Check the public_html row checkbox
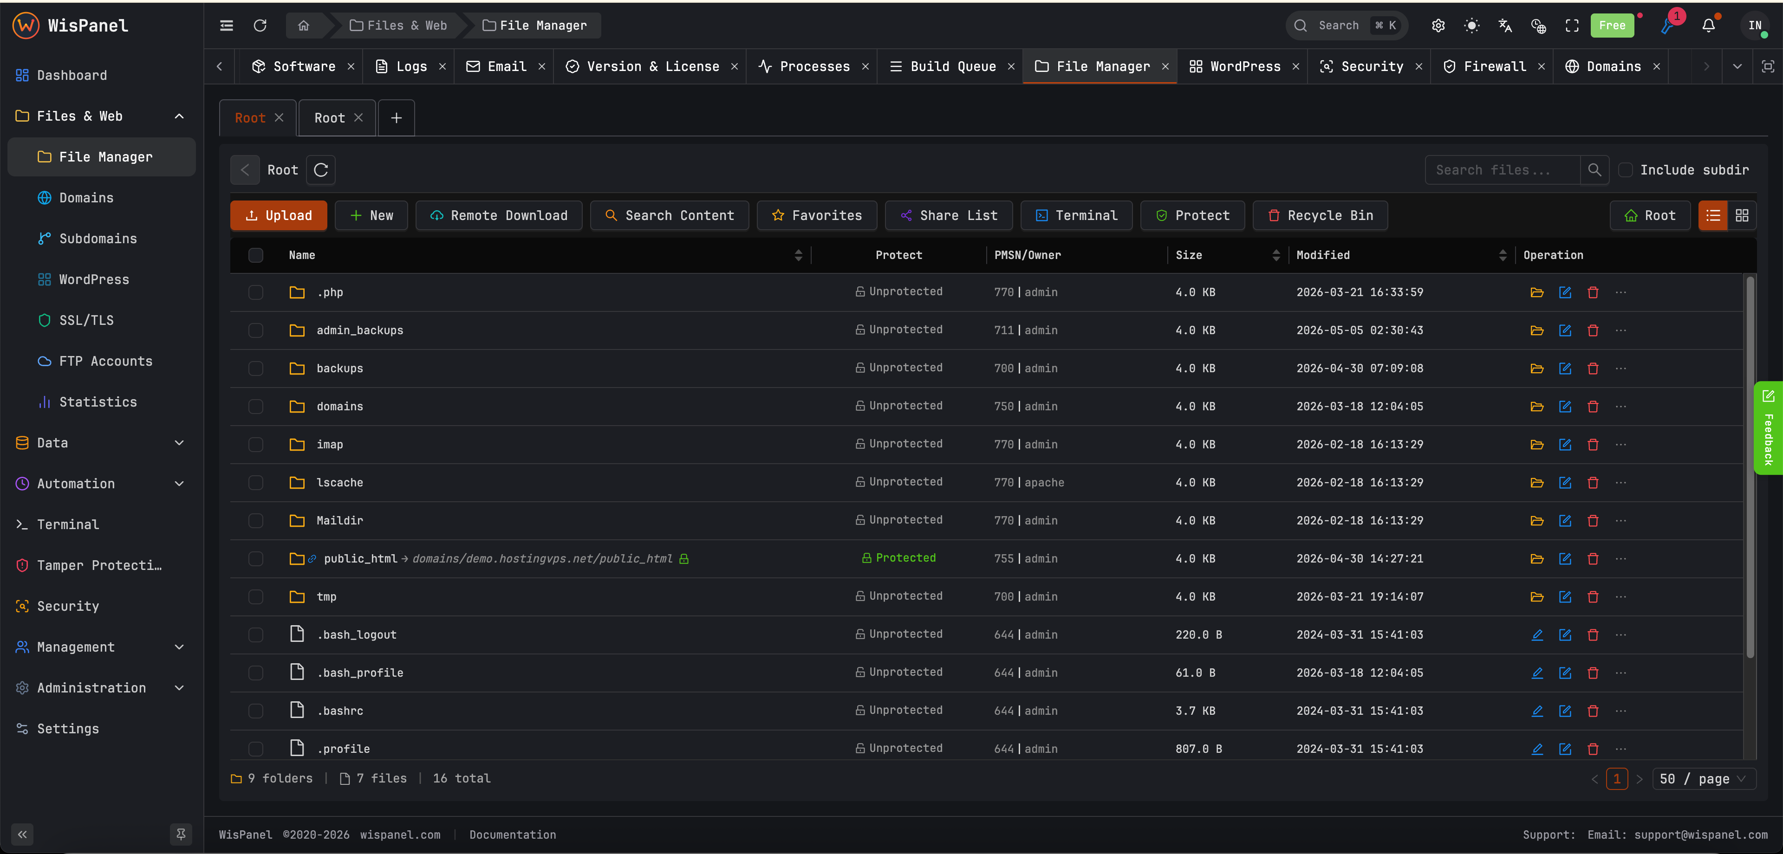This screenshot has height=854, width=1783. pyautogui.click(x=255, y=558)
